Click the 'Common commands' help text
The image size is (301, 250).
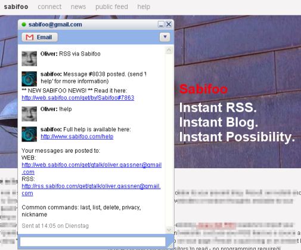click(x=81, y=211)
